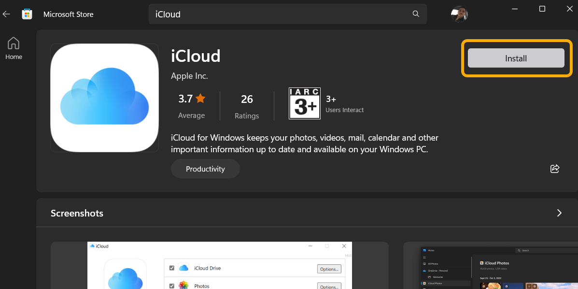Click the search magnifier icon
Screen dimensions: 578x289
(x=416, y=14)
